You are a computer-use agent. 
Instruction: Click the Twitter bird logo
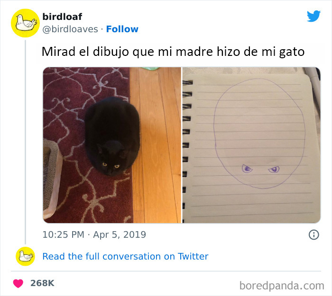(x=314, y=16)
